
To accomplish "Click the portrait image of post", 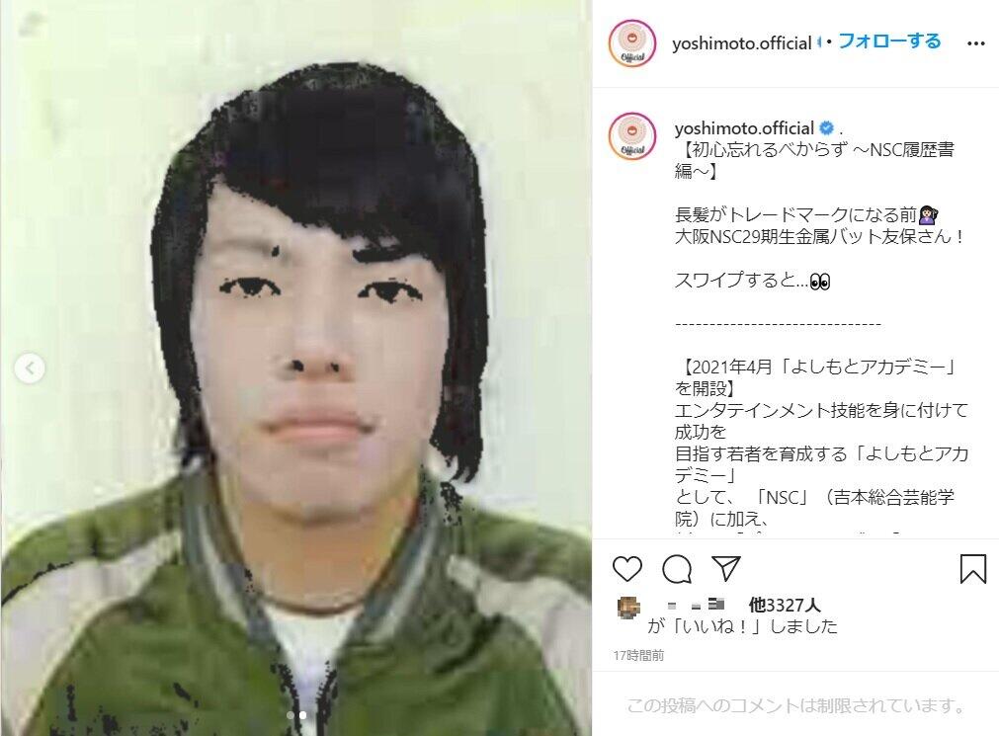I will [x=296, y=368].
